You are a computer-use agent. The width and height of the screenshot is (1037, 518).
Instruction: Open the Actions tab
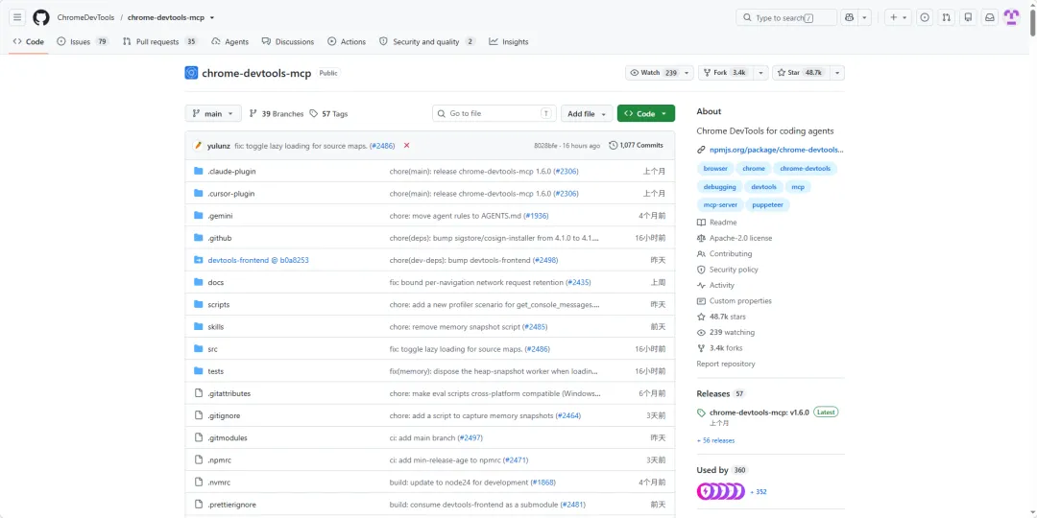[347, 41]
